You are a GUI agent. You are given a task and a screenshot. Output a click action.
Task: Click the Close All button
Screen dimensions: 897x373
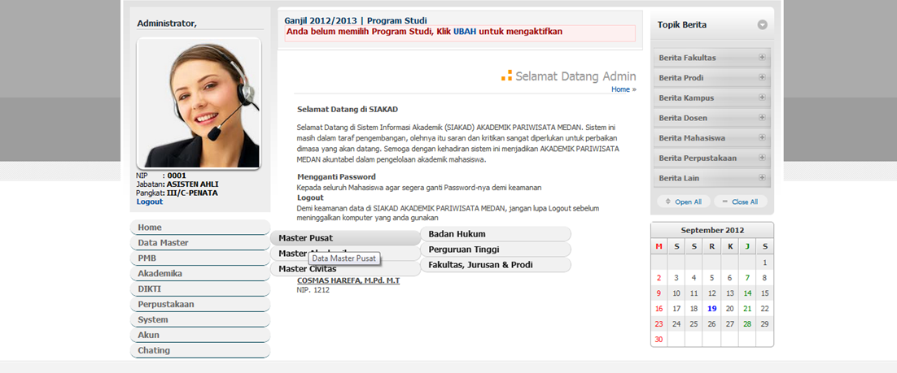[x=740, y=202]
